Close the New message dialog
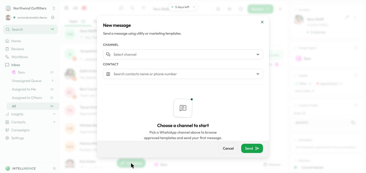This screenshot has width=366, height=173. tap(262, 22)
